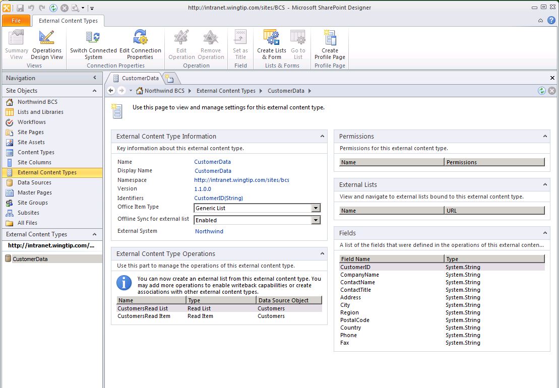
Task: Open Site Assets
Action: [x=52, y=142]
